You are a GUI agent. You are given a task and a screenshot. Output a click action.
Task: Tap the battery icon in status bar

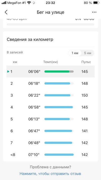tap(96, 3)
